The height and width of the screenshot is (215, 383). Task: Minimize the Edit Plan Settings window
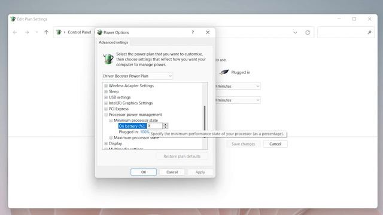pos(339,19)
